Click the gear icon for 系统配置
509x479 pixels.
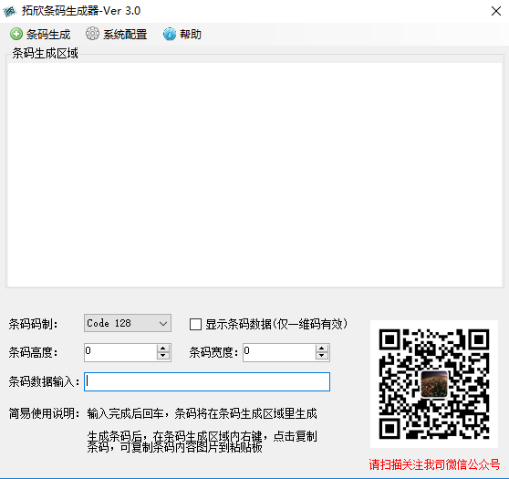click(92, 34)
